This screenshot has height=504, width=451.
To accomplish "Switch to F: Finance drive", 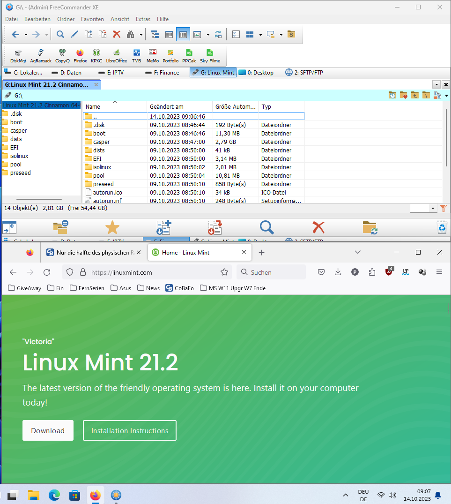I will (x=163, y=73).
